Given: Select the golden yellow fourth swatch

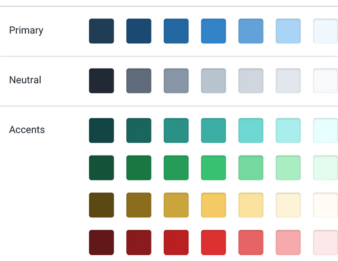Looking at the screenshot, I should (213, 205).
